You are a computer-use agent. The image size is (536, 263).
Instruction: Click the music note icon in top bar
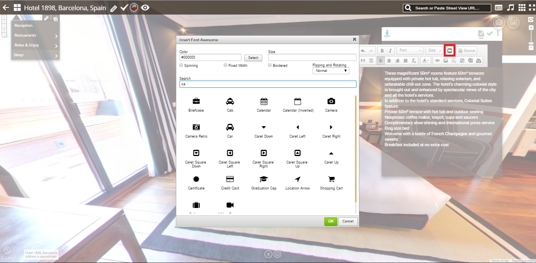click(x=510, y=7)
